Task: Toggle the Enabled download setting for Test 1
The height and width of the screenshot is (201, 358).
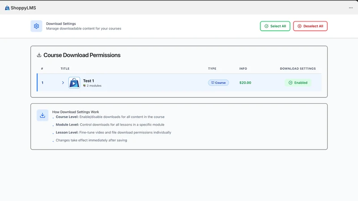Action: (298, 83)
